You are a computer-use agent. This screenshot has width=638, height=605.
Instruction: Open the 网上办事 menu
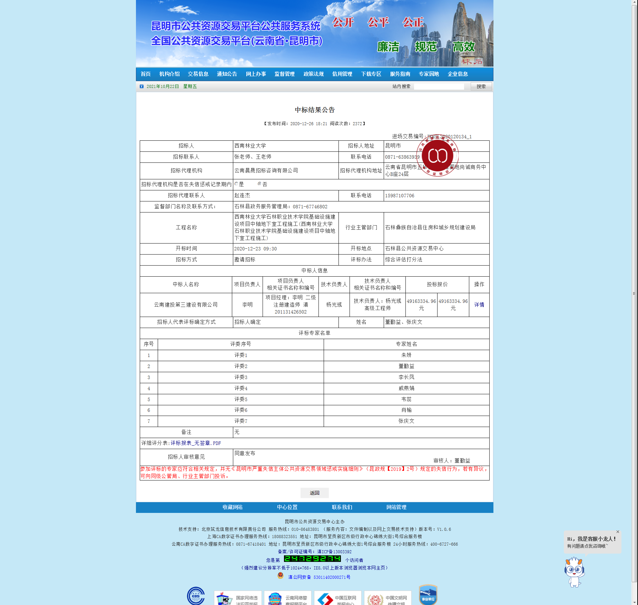(x=256, y=74)
